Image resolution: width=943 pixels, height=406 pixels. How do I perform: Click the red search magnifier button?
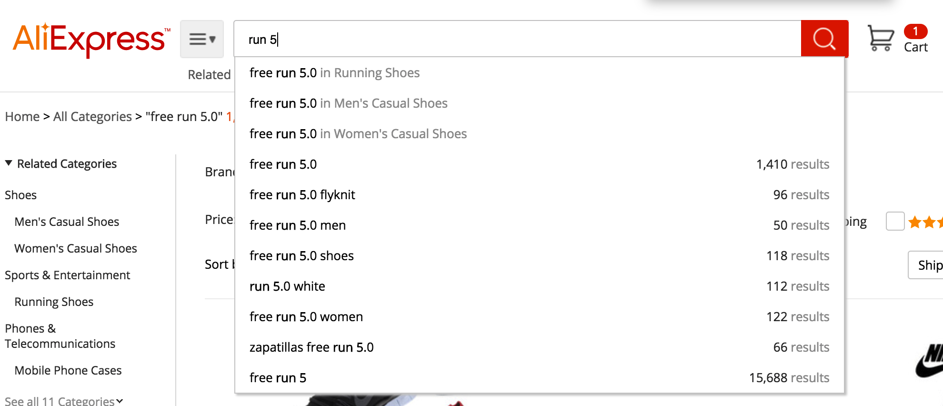pyautogui.click(x=824, y=39)
